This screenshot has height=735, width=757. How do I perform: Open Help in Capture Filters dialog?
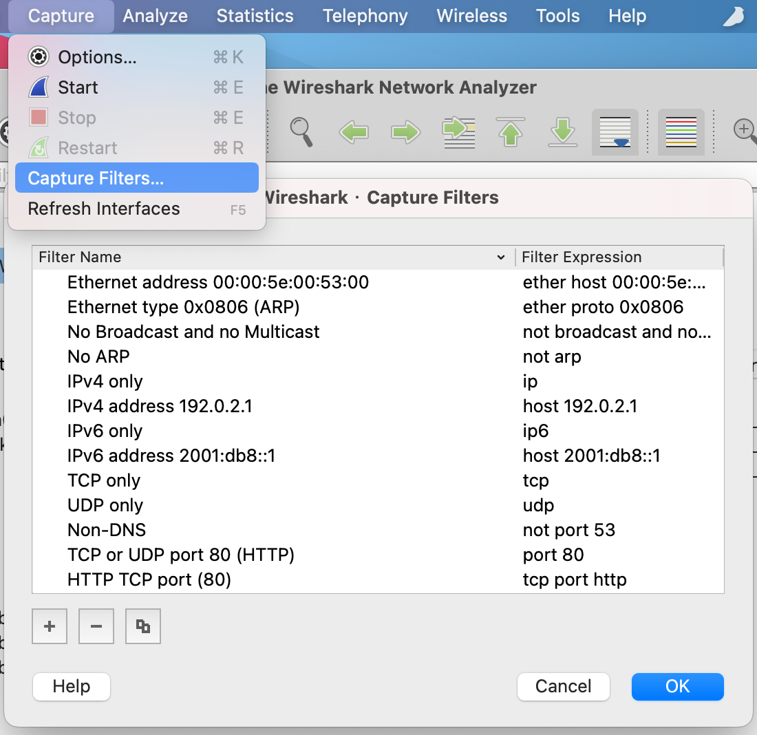(72, 686)
